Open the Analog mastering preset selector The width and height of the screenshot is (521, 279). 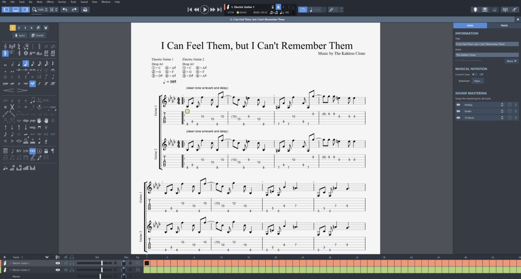pos(482,105)
